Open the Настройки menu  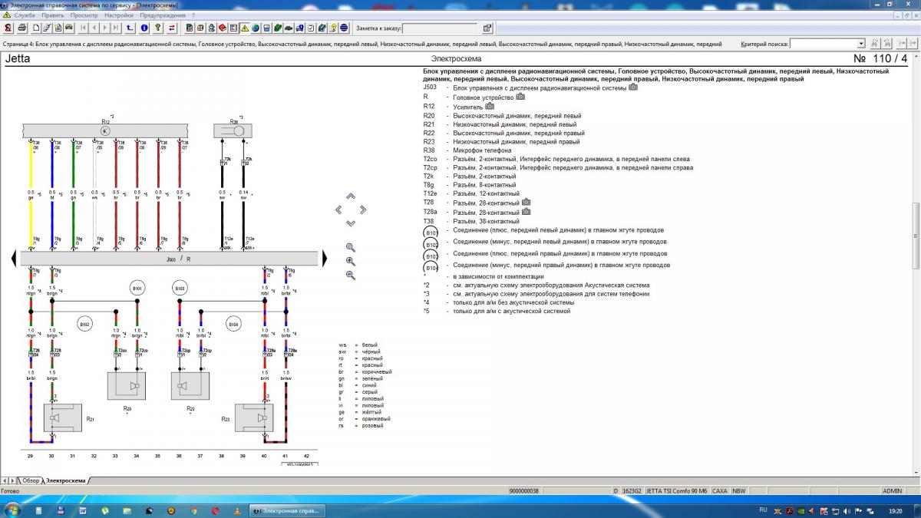(x=119, y=15)
